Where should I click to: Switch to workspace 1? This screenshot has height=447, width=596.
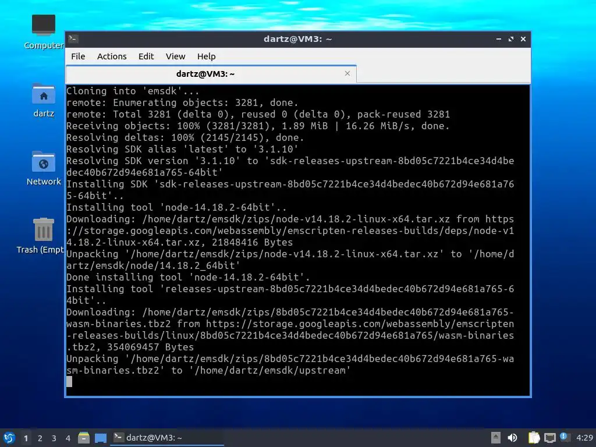(x=26, y=438)
